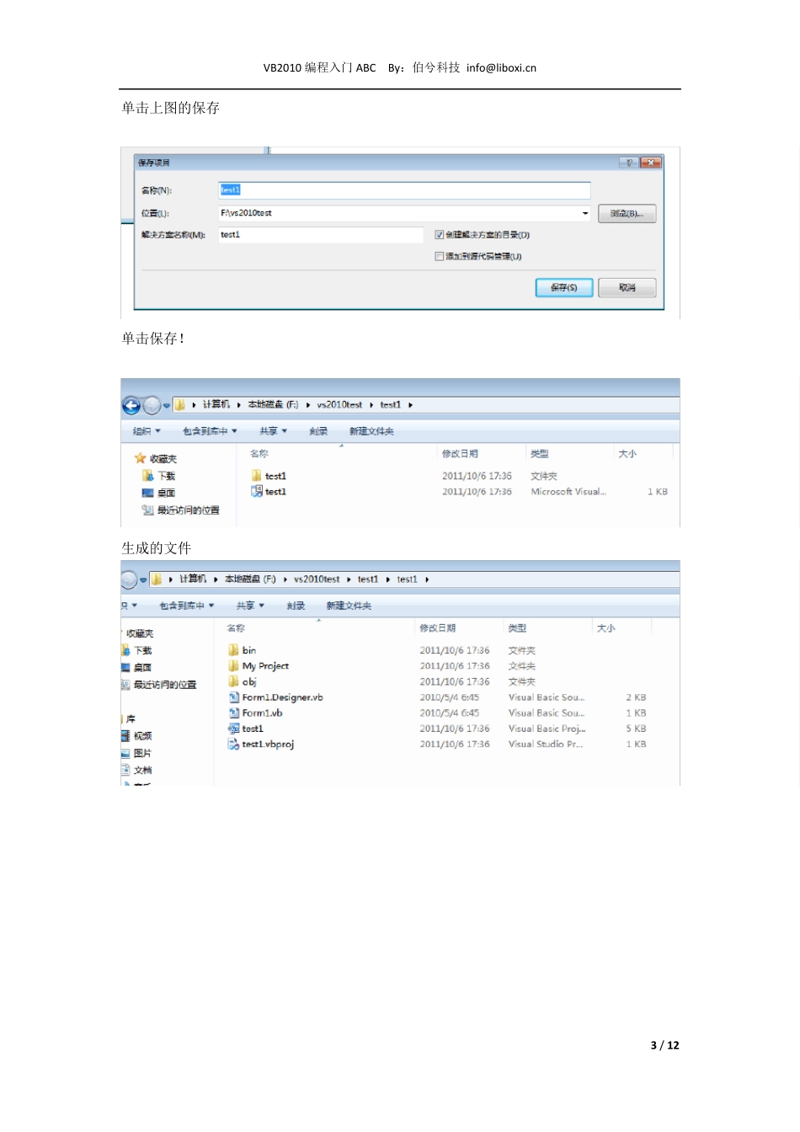The height and width of the screenshot is (1132, 800).
Task: Click the 名称(N) field containing test1
Action: 404,190
